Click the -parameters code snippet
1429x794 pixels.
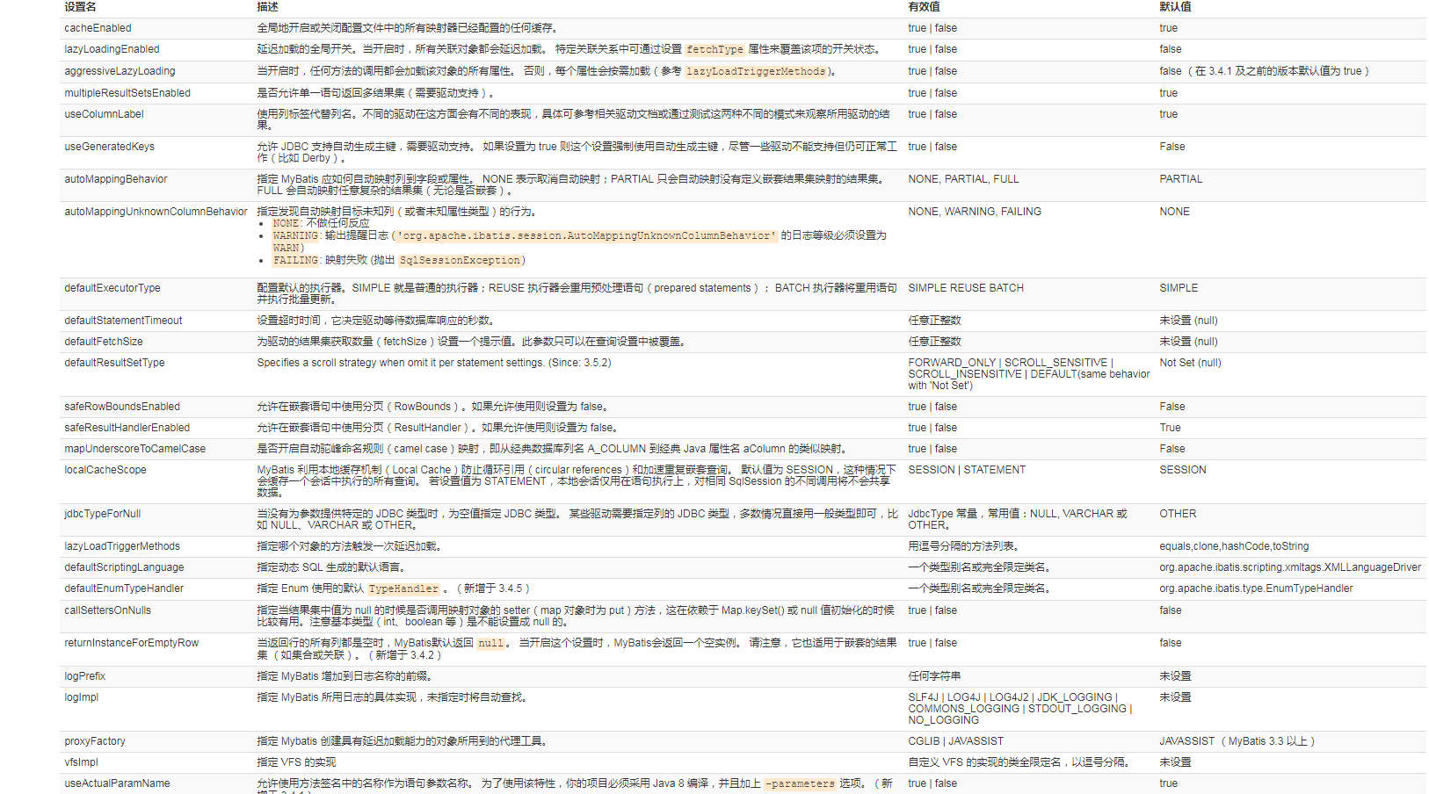(800, 784)
